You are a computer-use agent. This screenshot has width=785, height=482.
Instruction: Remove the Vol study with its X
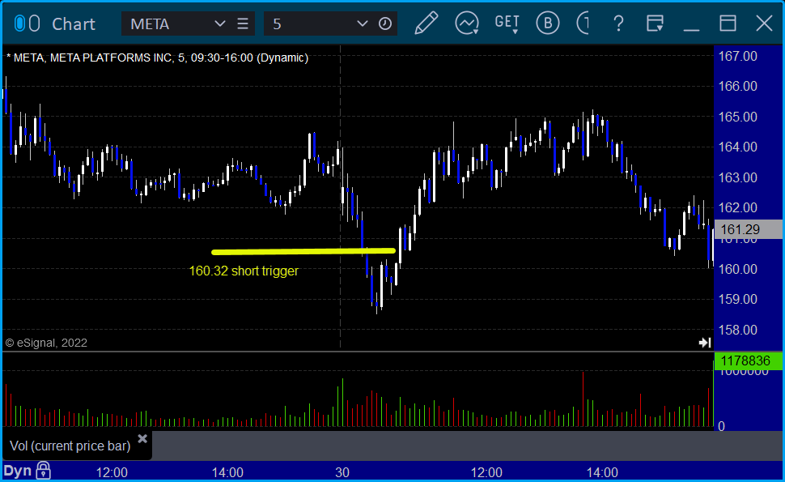click(x=142, y=439)
